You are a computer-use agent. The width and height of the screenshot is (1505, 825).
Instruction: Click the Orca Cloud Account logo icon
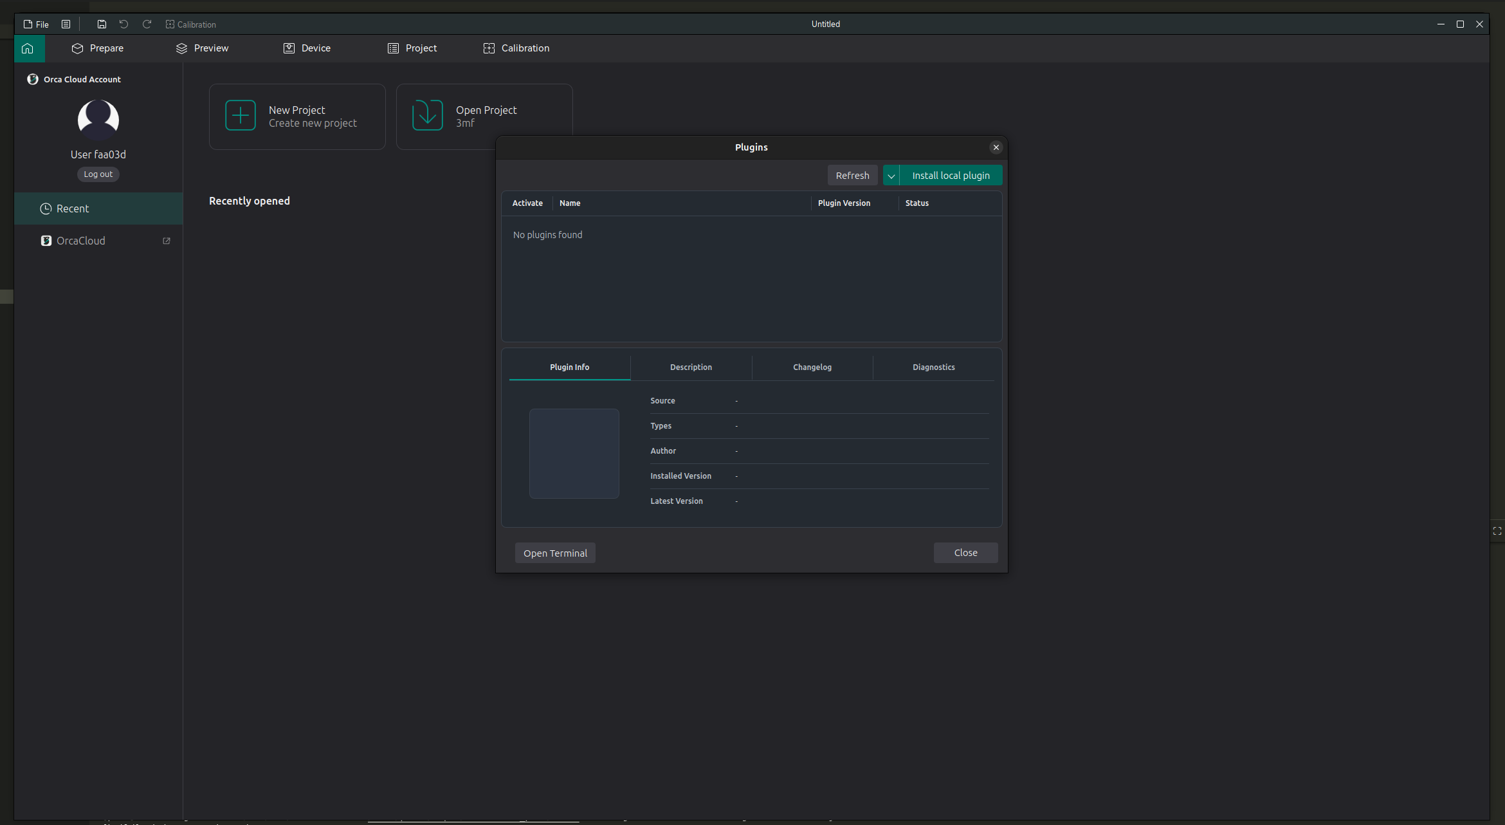tap(33, 79)
